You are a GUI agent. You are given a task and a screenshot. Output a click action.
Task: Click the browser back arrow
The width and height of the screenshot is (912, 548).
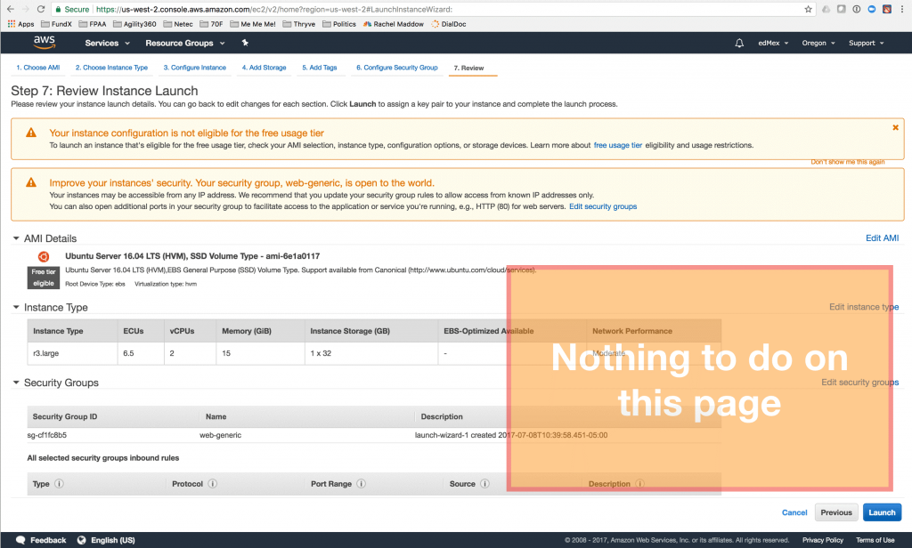(x=11, y=9)
